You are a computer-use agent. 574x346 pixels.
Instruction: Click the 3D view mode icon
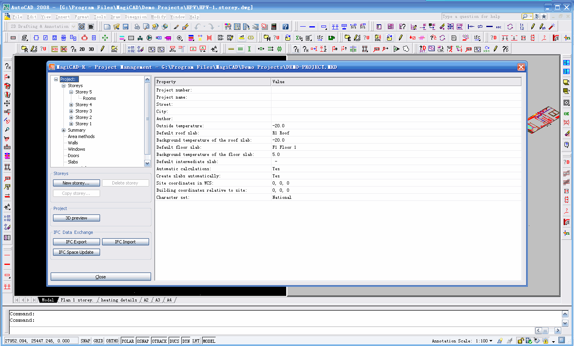(x=91, y=49)
